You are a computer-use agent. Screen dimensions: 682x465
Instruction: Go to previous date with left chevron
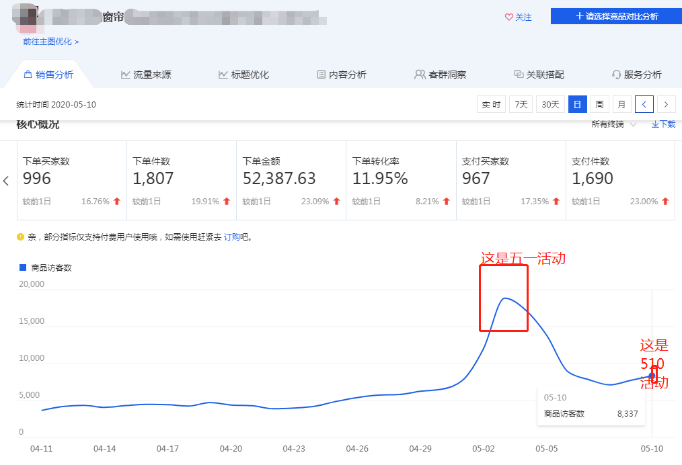[644, 104]
